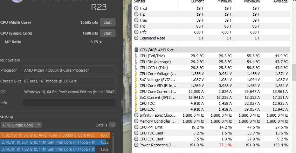Image resolution: width=296 pixels, height=153 pixels.
Task: Click the sensor list vertical scrollbar thumb
Action: pyautogui.click(x=294, y=72)
